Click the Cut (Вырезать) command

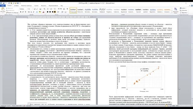point(9,8)
